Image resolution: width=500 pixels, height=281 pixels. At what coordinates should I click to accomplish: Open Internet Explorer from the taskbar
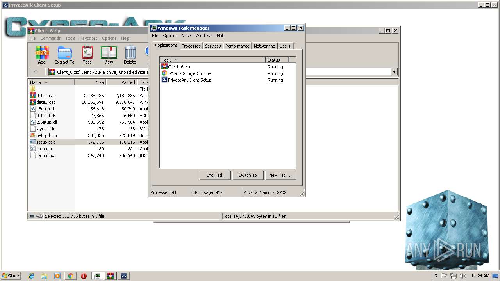[31, 276]
